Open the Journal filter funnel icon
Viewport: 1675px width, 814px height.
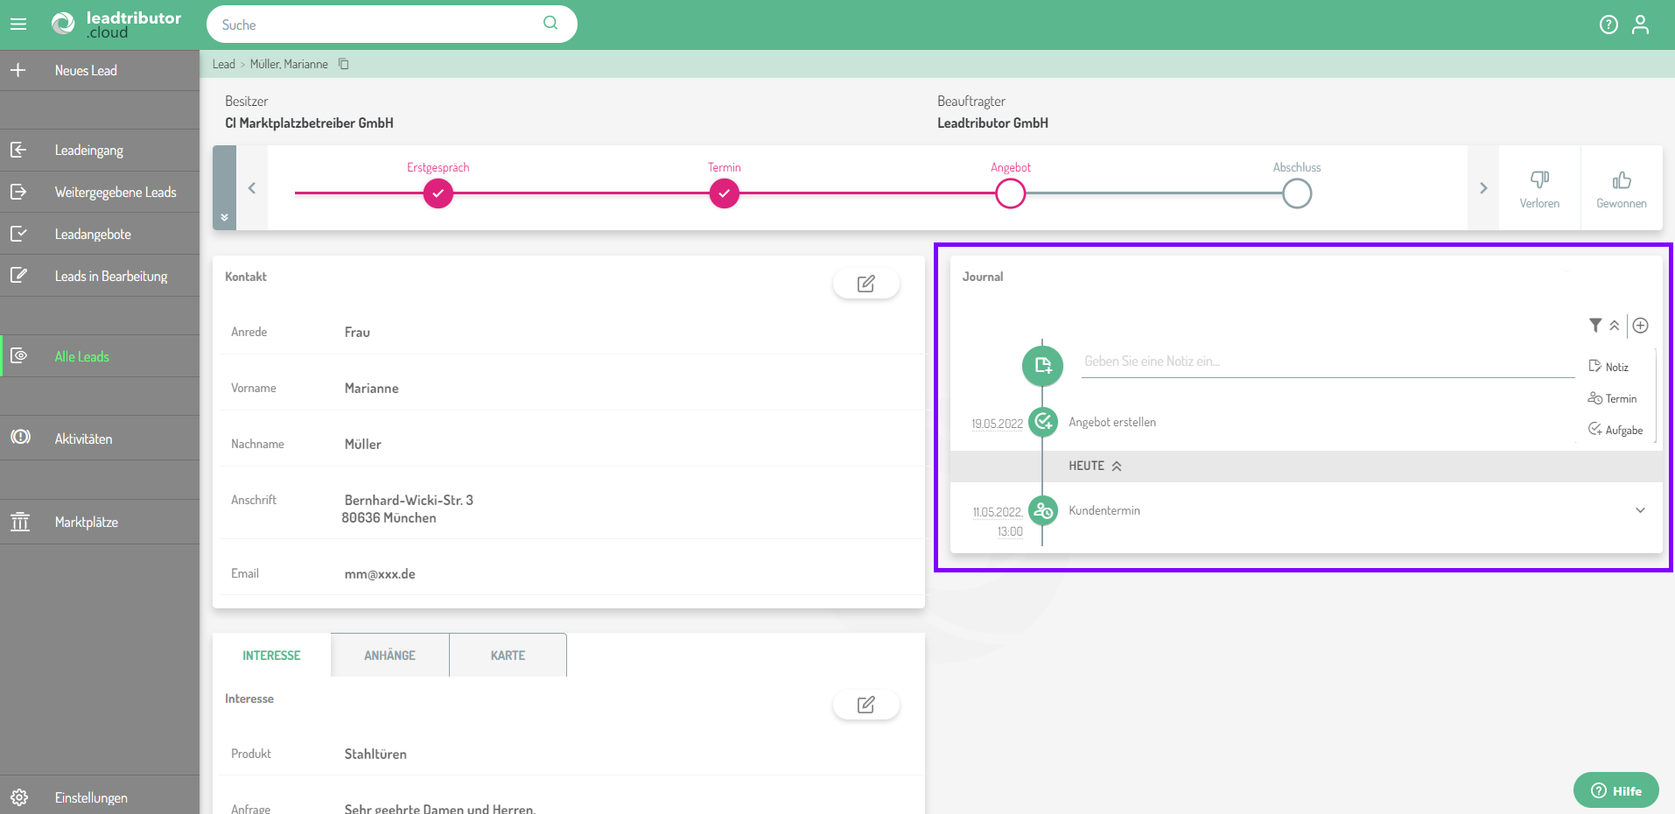pos(1595,326)
